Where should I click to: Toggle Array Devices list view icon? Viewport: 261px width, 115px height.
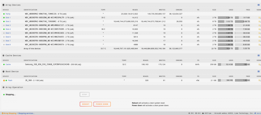pos(258,5)
